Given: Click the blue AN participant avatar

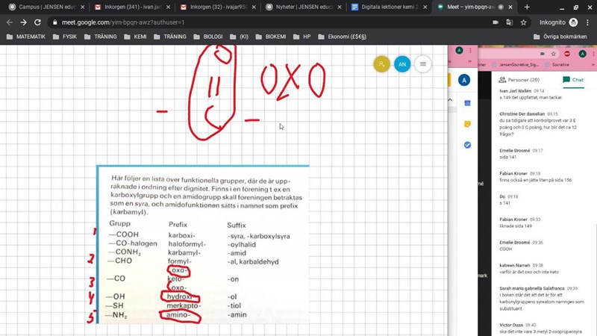Looking at the screenshot, I should click(x=402, y=64).
